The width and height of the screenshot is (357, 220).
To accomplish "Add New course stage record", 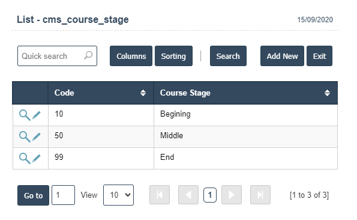I will click(x=283, y=56).
